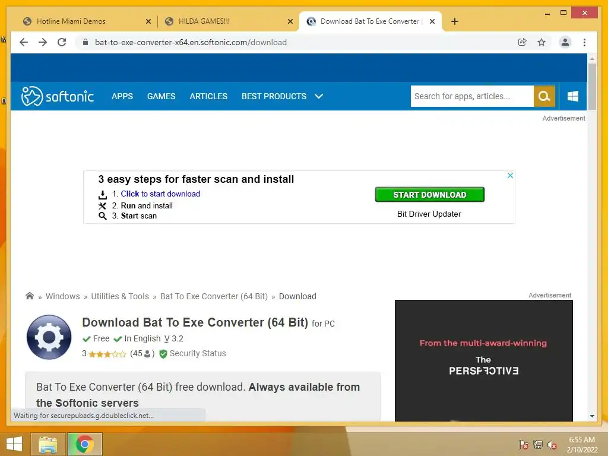Open the Utilities & Tools breadcrumb

click(x=120, y=296)
